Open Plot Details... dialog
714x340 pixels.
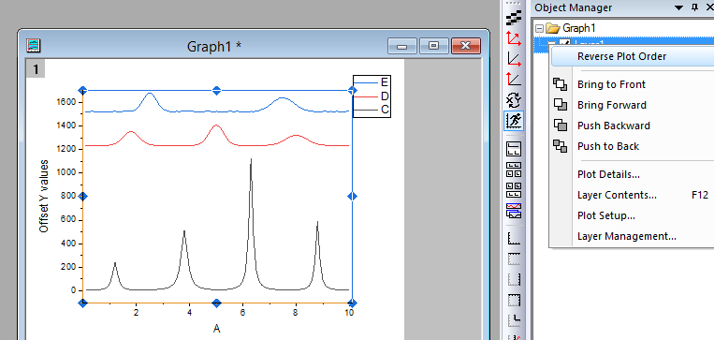608,174
